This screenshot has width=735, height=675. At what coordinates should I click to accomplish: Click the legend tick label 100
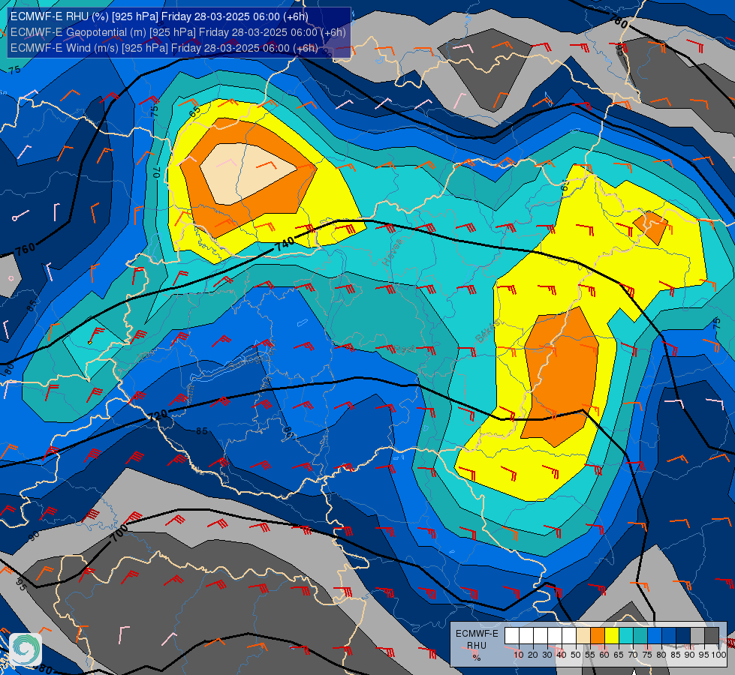coord(718,655)
